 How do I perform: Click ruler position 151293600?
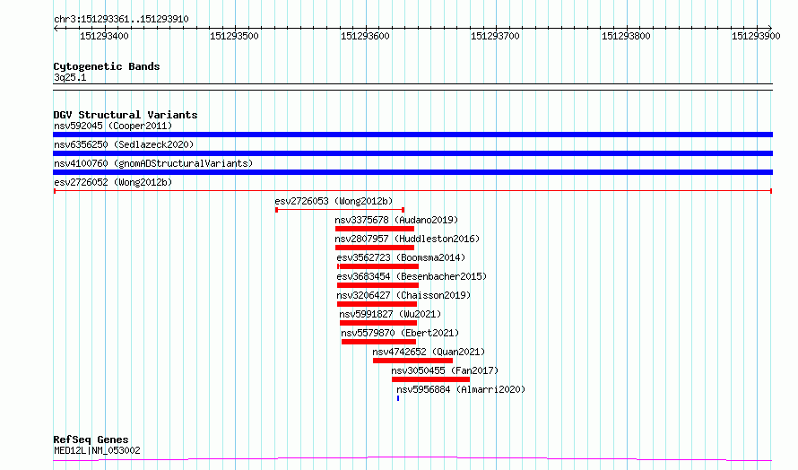[x=365, y=36]
